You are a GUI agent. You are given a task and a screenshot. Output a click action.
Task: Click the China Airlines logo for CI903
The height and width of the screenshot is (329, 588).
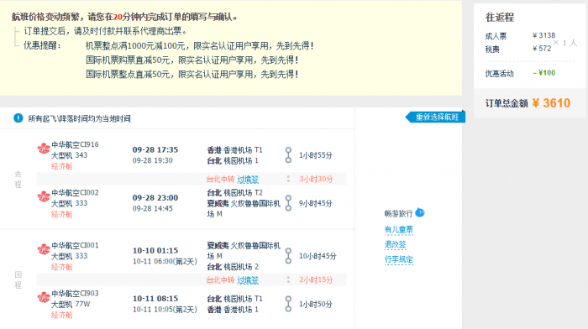pos(44,297)
